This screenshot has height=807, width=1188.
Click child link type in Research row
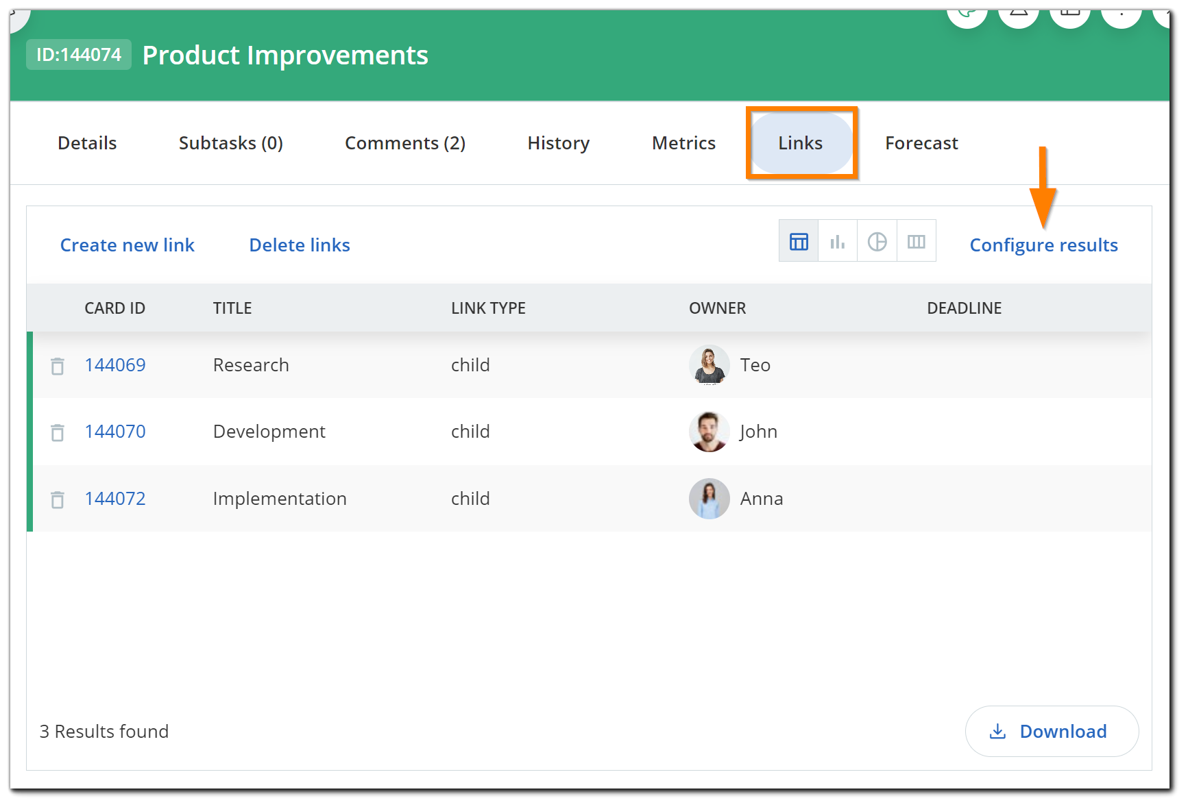tap(470, 364)
